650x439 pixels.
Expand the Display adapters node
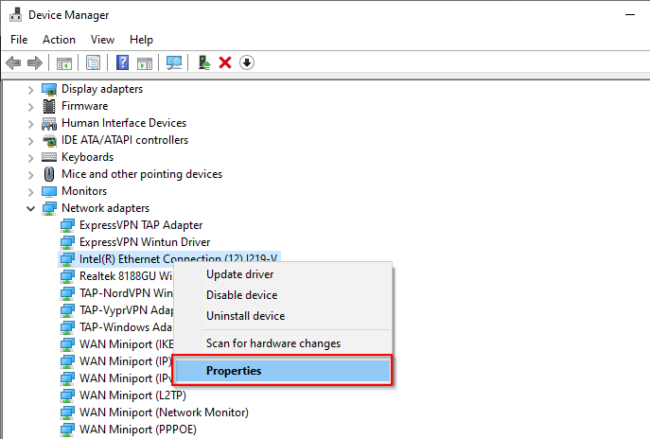tap(31, 89)
